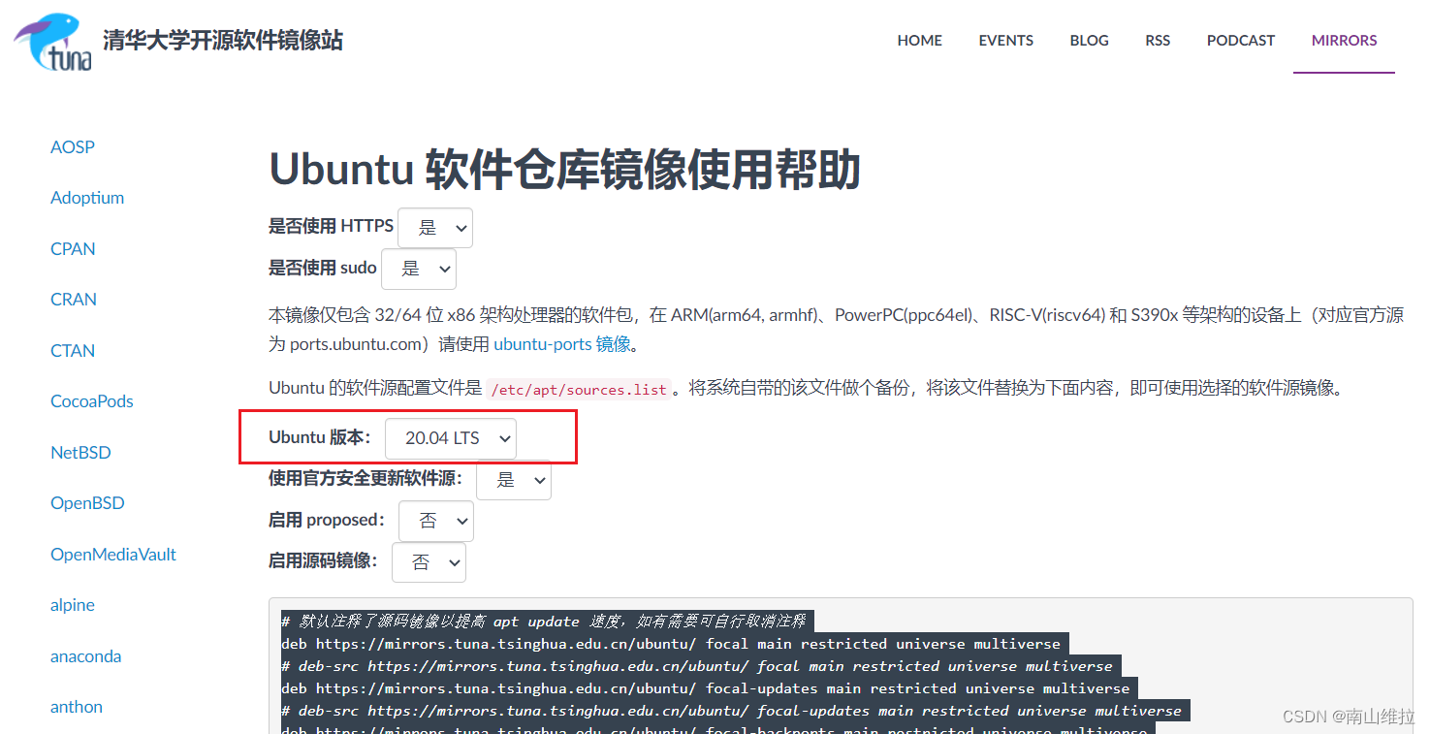Click the 使用官方安全更新软件源 label

pos(365,478)
